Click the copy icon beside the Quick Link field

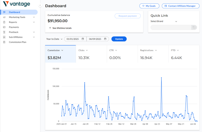[x=194, y=28]
